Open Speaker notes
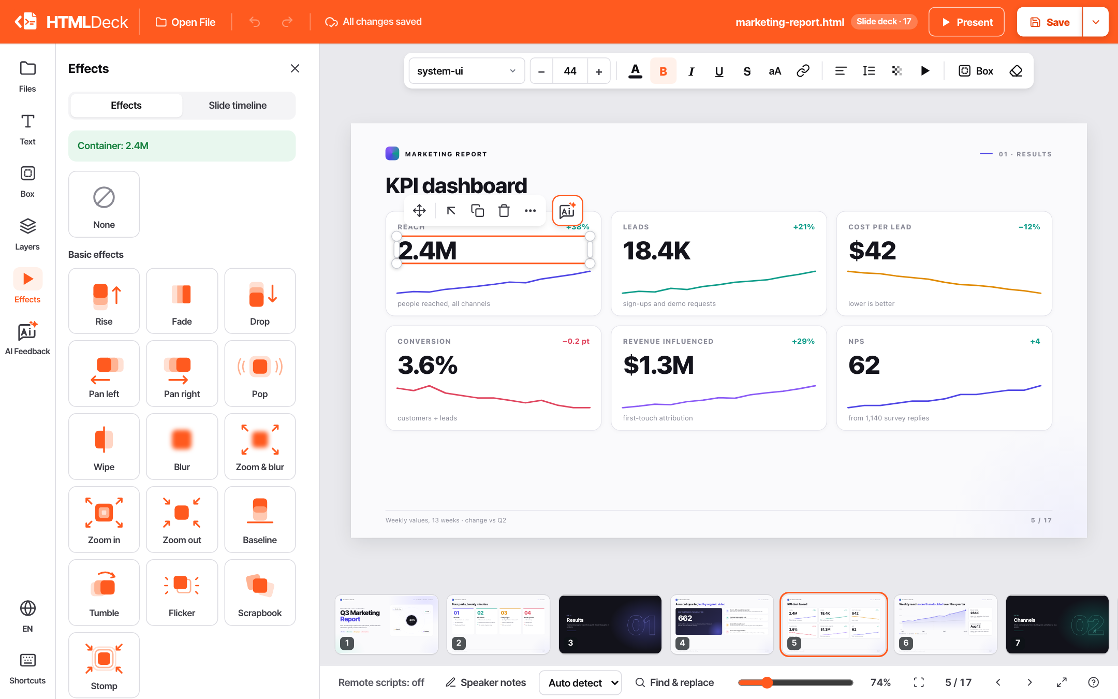The image size is (1118, 699). click(x=486, y=682)
